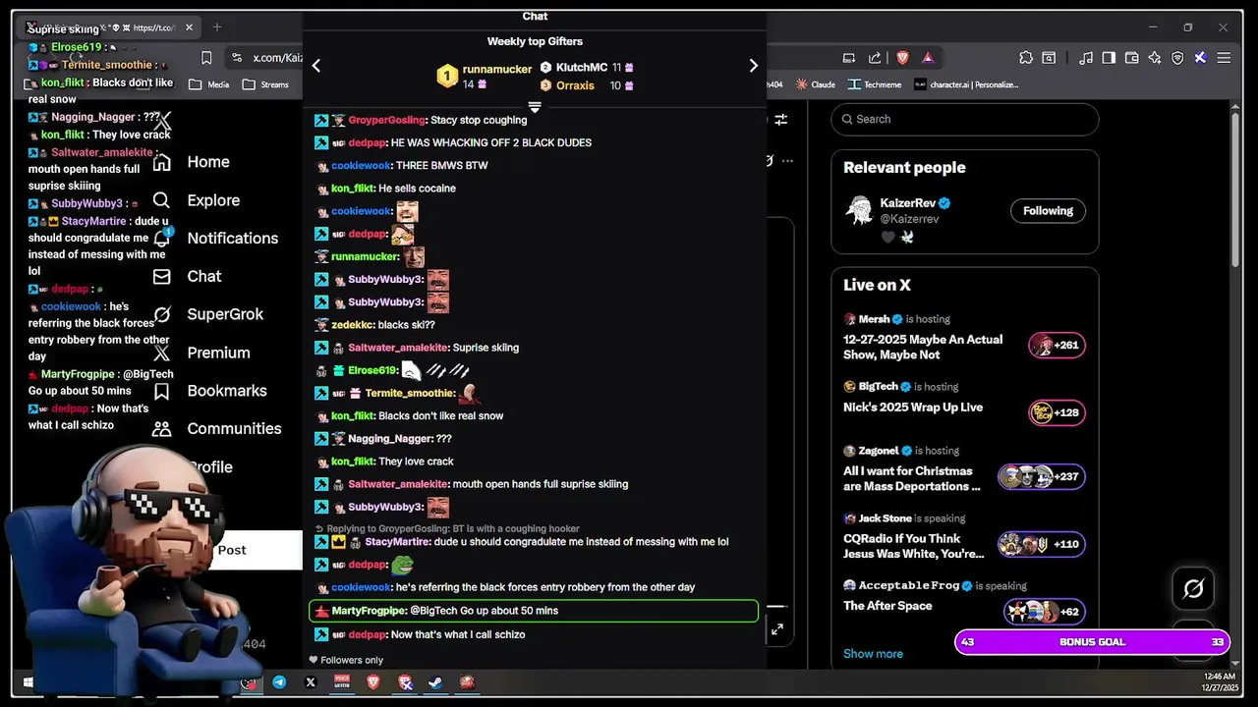1258x707 pixels.
Task: Open Chat in X sidebar
Action: 203,277
